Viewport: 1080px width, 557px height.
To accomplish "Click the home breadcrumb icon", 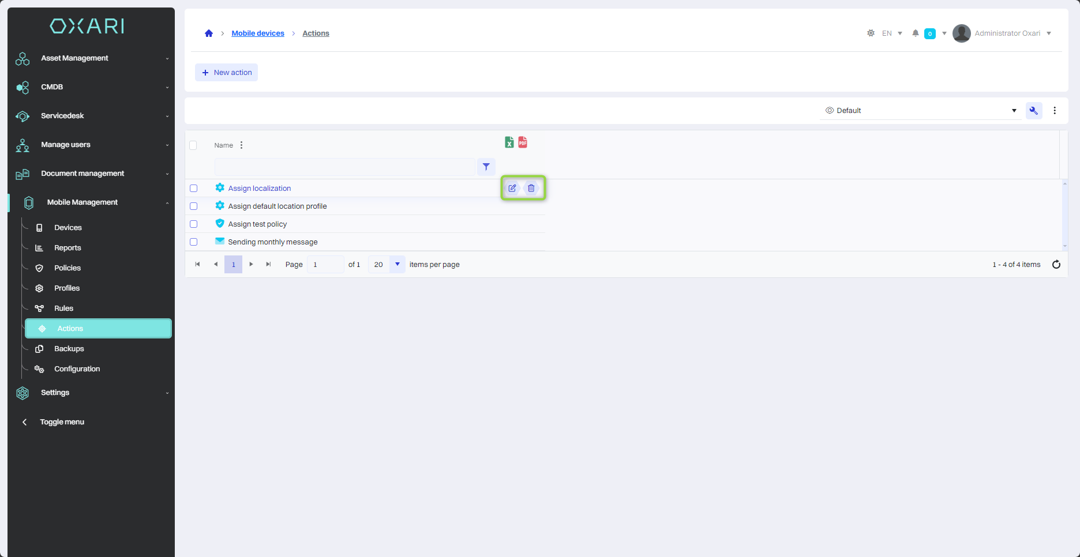I will [209, 33].
